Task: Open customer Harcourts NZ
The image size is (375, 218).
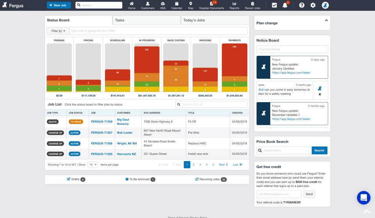Action: pyautogui.click(x=127, y=154)
